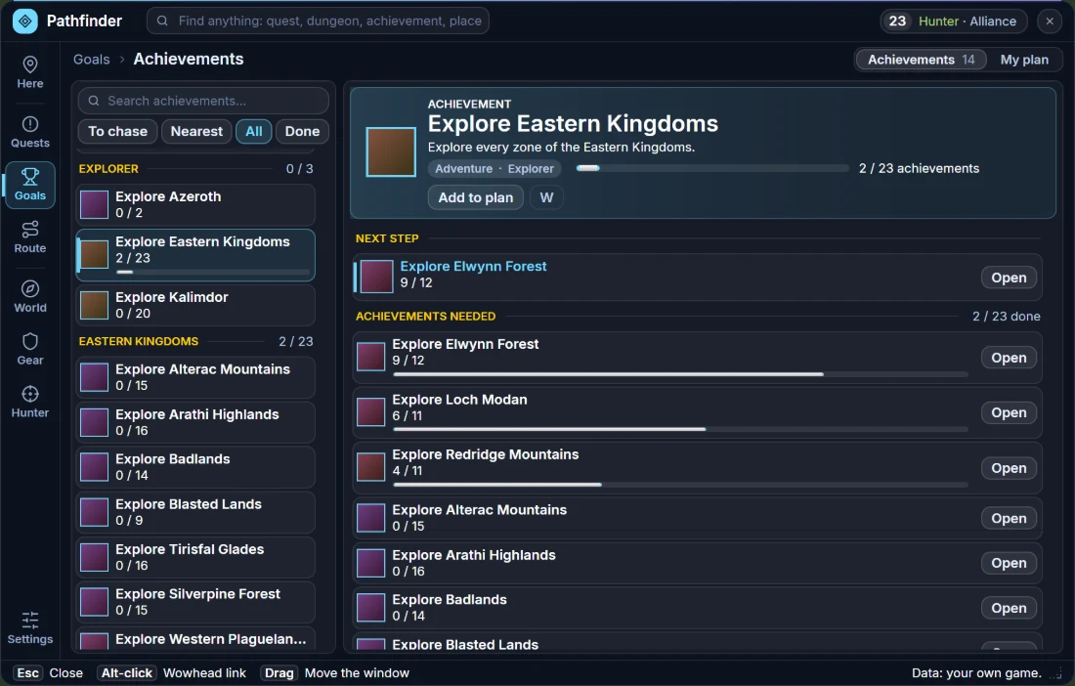
Task: Open Explore Alterac Mountains in needed list
Action: pos(1009,518)
